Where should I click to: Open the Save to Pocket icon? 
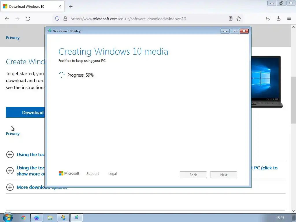[x=268, y=18]
